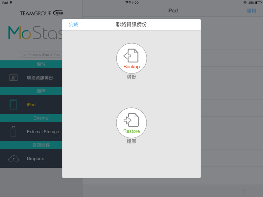This screenshot has width=263, height=197.
Task: Tap the 備份 section header in sidebar
Action: pyautogui.click(x=31, y=64)
